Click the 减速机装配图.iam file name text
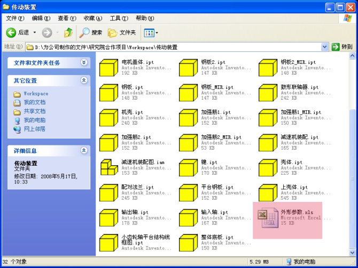The image size is (358, 268). coord(143,162)
